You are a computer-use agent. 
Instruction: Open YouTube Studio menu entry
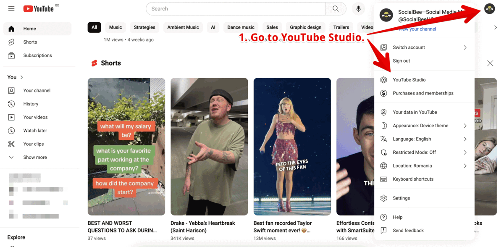tap(424, 80)
